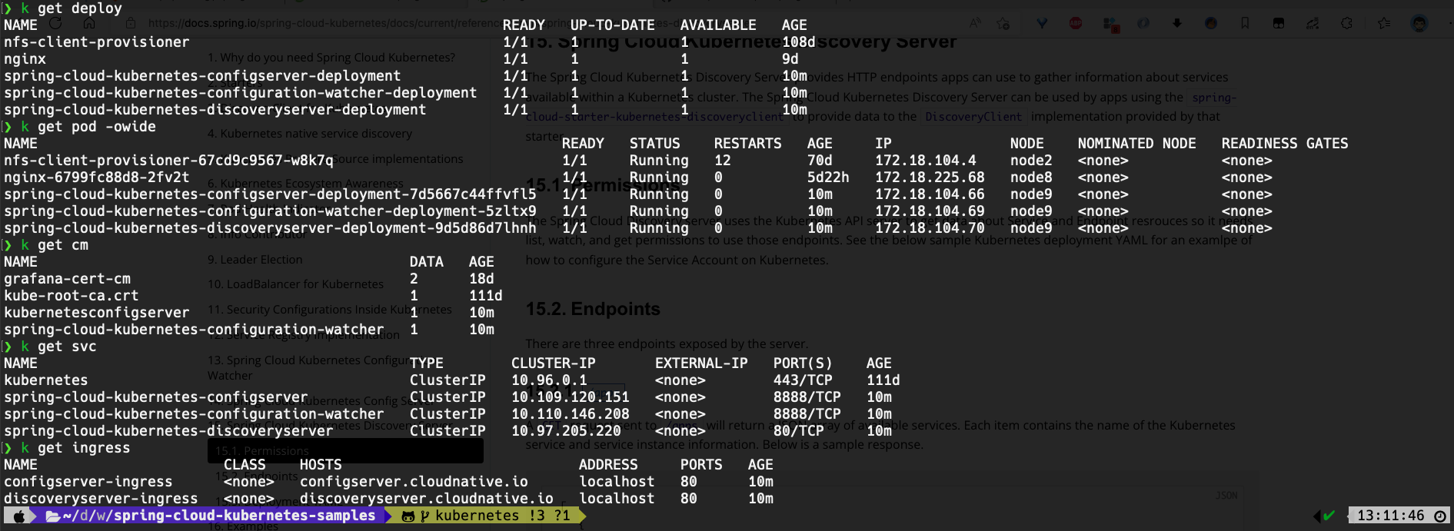Click the bookmark ribbon extension icon
1454x531 pixels.
click(1245, 23)
